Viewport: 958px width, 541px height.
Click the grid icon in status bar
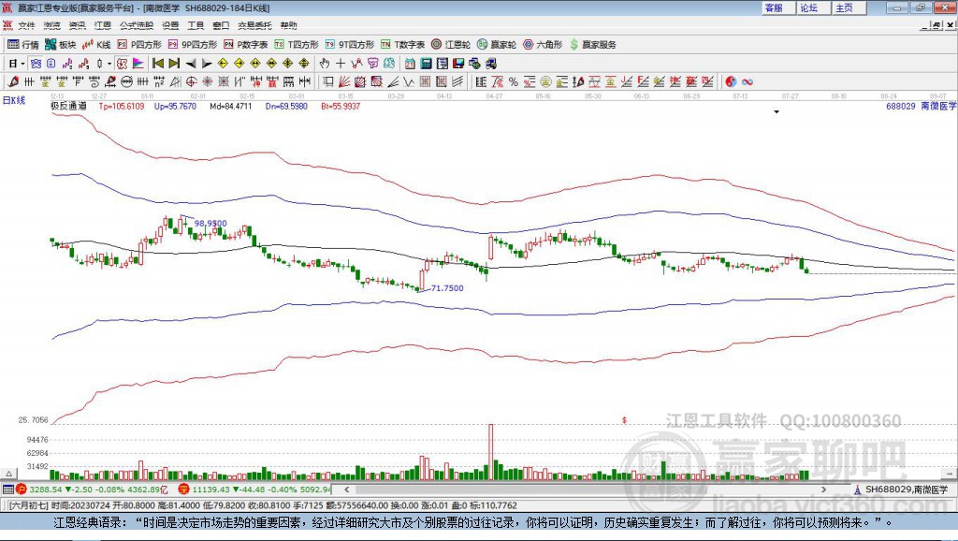(x=7, y=490)
